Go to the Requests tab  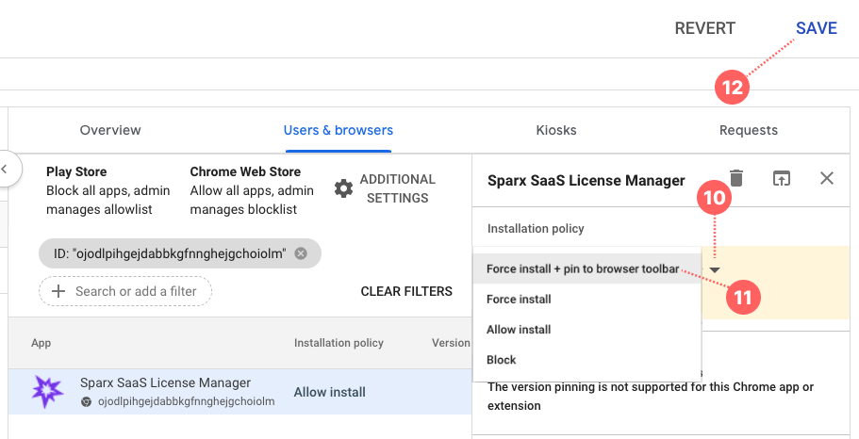click(x=749, y=130)
